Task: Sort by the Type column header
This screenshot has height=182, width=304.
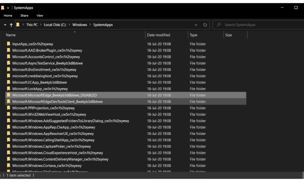Action: click(x=193, y=35)
